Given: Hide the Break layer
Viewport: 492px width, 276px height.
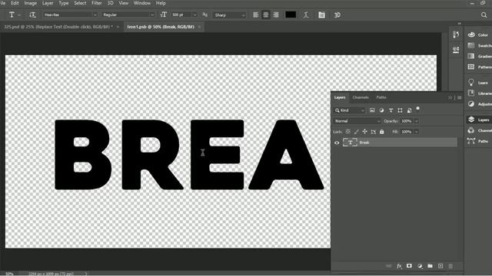Looking at the screenshot, I should click(x=337, y=143).
